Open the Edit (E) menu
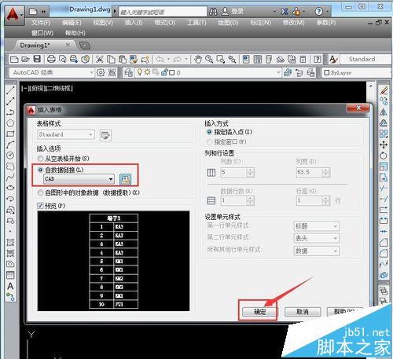393x359 pixels. point(72,23)
